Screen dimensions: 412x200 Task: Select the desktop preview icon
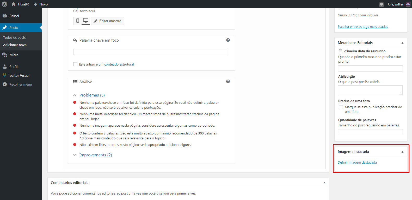[x=85, y=21]
